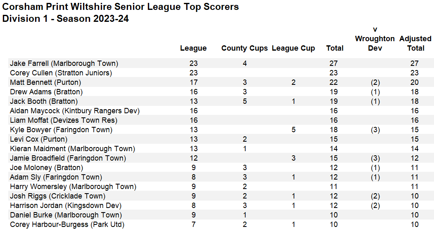The width and height of the screenshot is (434, 229).
Task: Click Kyle Bowyer (Faringdon Town) name
Action: click(x=61, y=130)
